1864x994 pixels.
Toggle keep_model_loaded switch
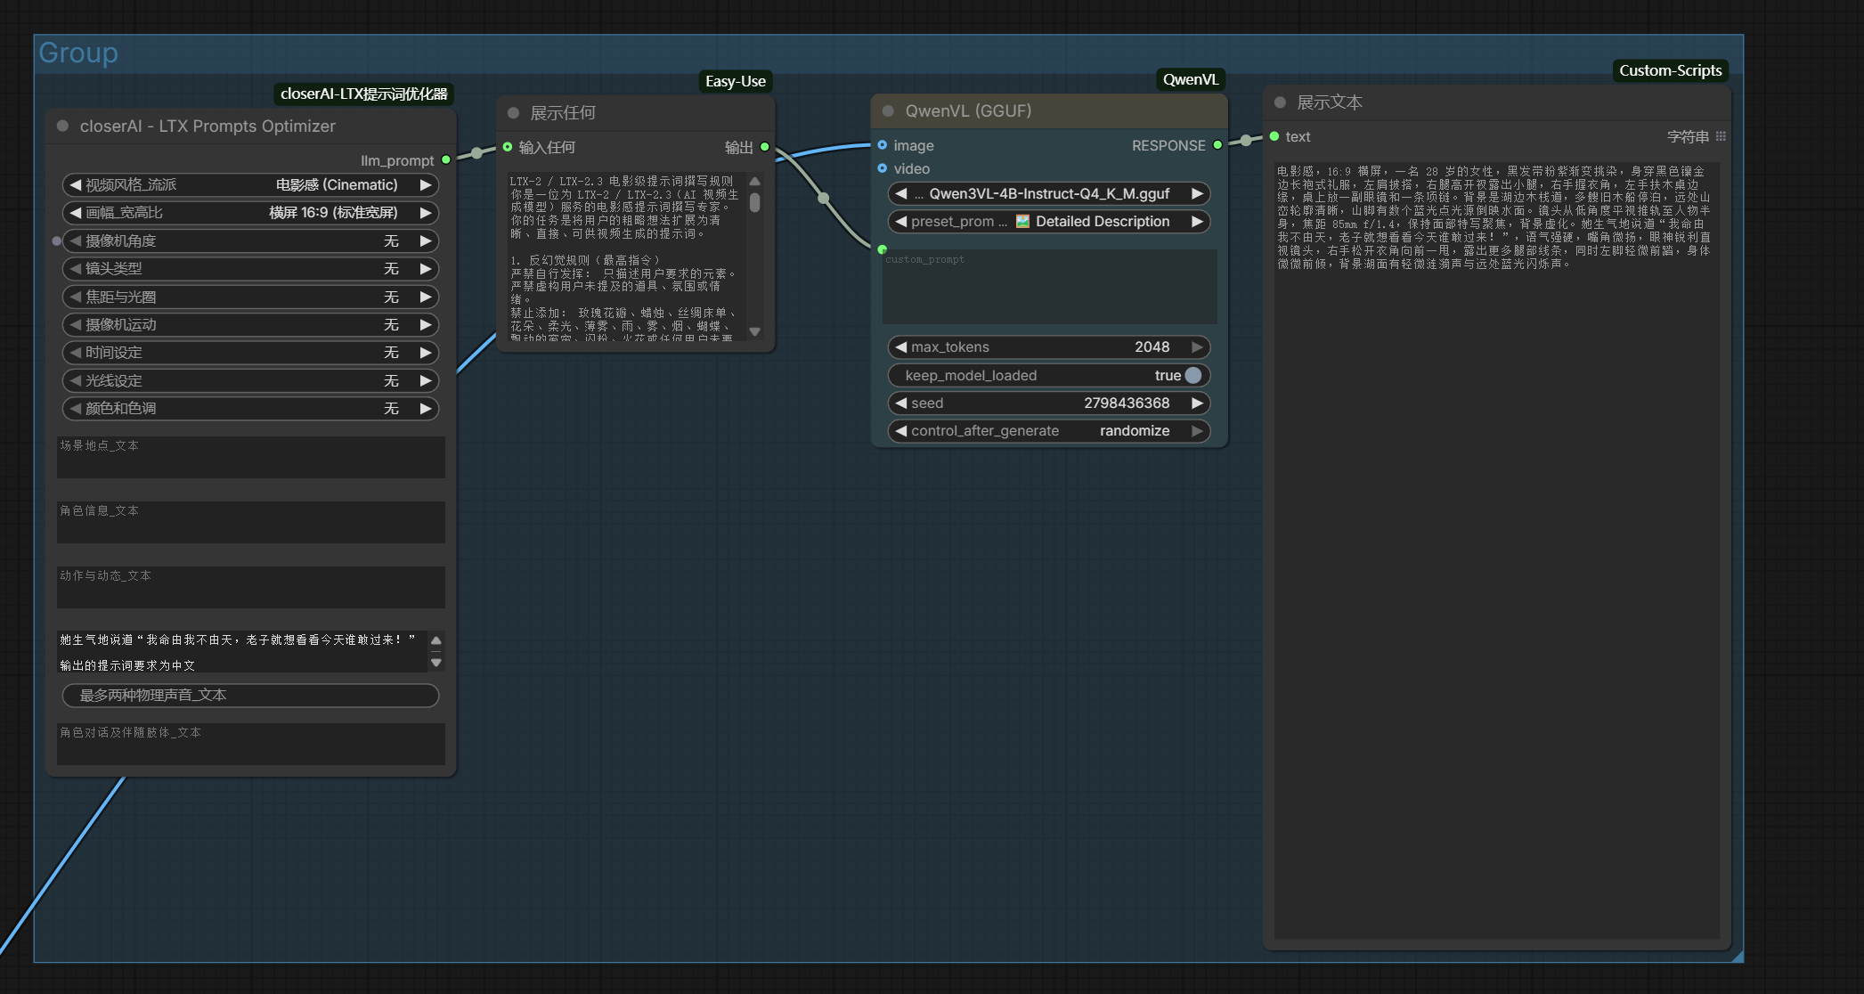click(x=1192, y=375)
